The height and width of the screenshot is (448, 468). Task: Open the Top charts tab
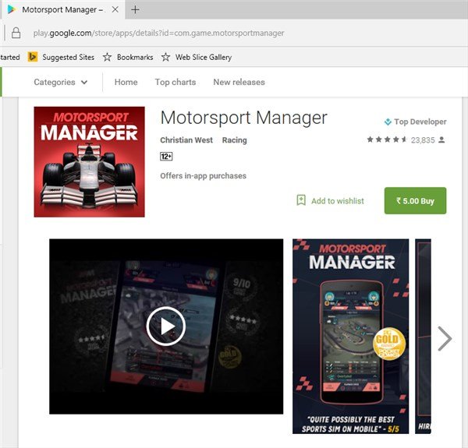click(175, 82)
